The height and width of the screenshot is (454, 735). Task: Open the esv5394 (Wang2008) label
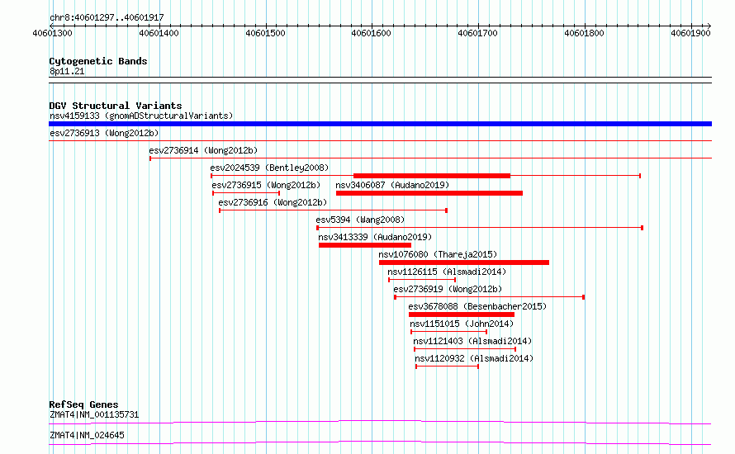[360, 220]
